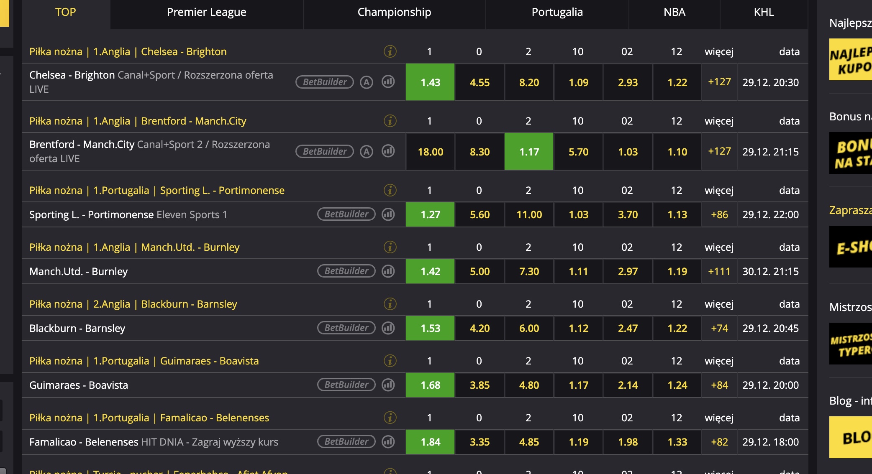The height and width of the screenshot is (474, 872).
Task: Expand +86 more bets for Sporting match
Action: [719, 214]
